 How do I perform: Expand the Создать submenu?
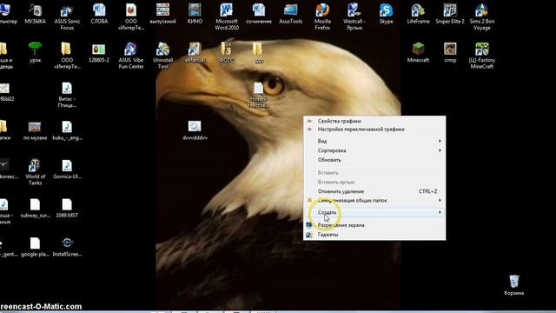click(x=374, y=212)
